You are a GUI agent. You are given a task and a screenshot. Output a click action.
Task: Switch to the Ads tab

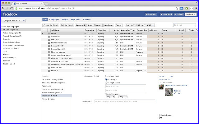[x=45, y=20]
